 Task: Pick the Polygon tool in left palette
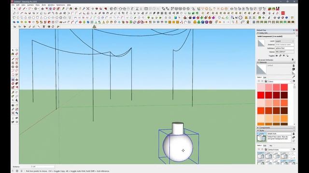17,67
